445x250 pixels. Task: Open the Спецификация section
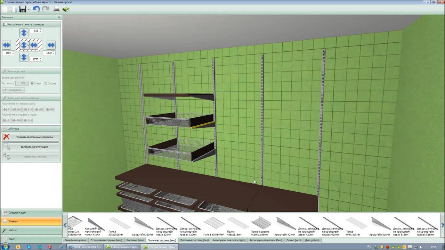pos(31,212)
